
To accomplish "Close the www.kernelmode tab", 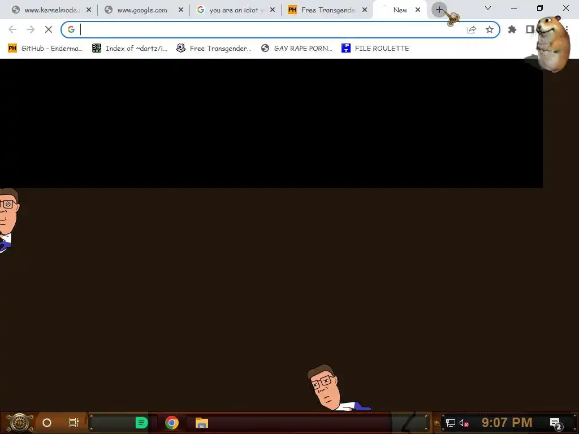I will click(89, 10).
